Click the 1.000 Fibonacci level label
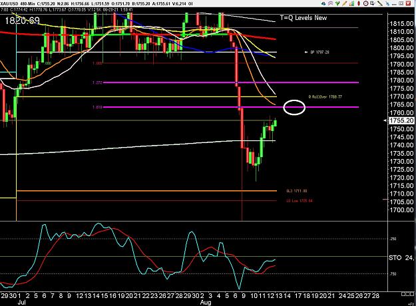 click(x=97, y=63)
